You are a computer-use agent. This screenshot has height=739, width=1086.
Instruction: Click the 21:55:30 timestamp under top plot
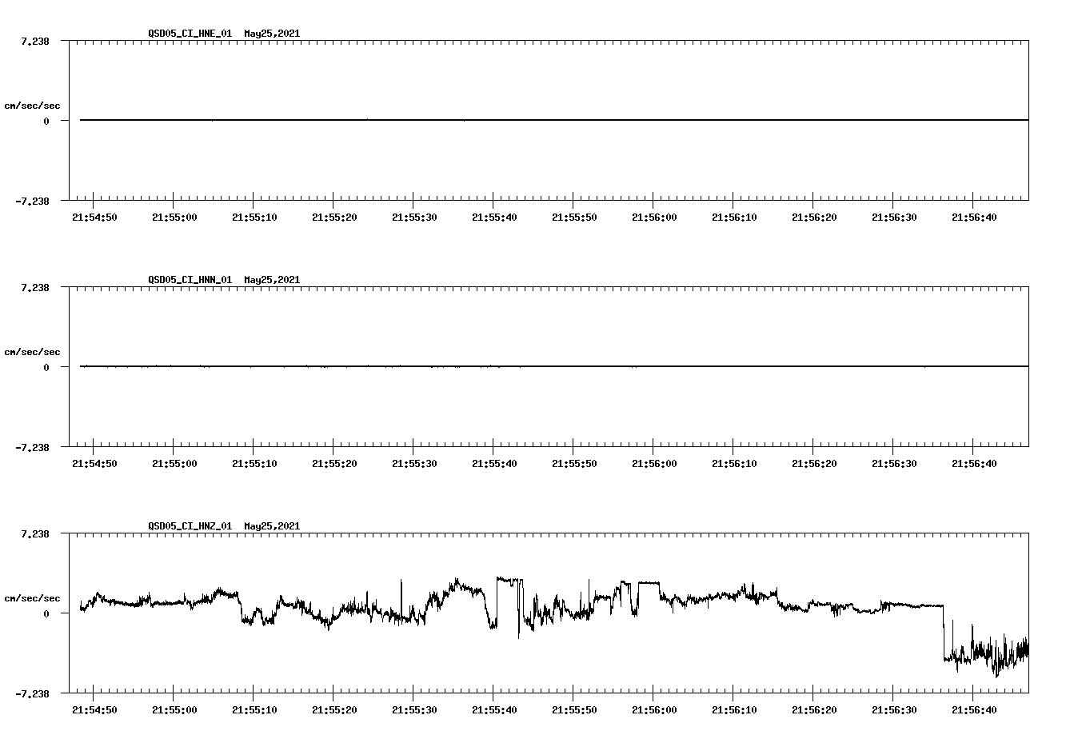click(414, 217)
